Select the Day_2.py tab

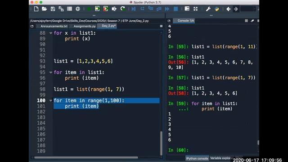(108, 26)
